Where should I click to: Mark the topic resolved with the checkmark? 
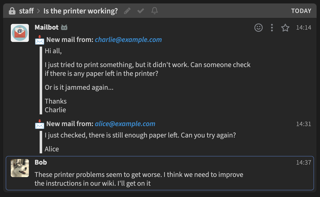pos(141,11)
